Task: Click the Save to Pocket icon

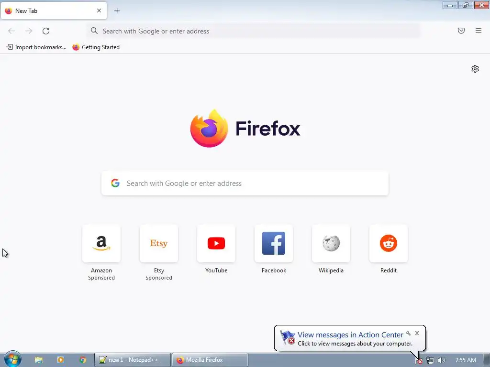Action: [461, 31]
